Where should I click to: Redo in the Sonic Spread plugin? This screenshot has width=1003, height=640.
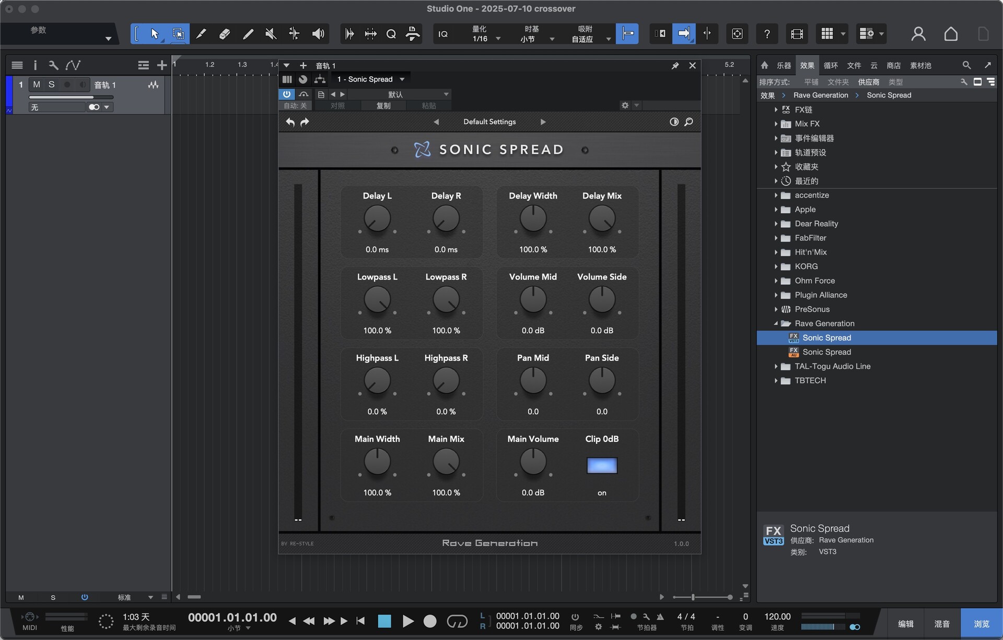[305, 122]
